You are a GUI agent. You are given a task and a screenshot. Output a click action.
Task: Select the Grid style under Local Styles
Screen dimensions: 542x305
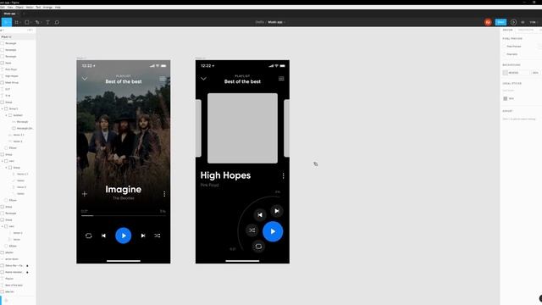click(x=509, y=98)
